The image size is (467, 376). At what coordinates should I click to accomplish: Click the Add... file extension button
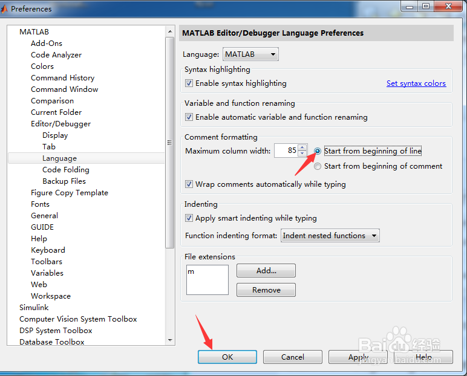[x=266, y=271]
